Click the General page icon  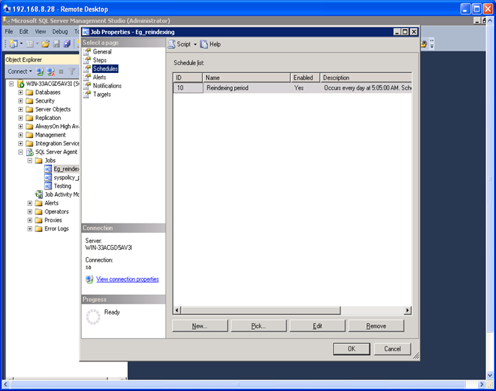(87, 51)
